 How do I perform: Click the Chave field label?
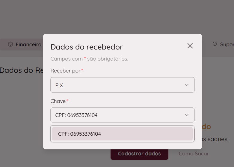tap(58, 101)
